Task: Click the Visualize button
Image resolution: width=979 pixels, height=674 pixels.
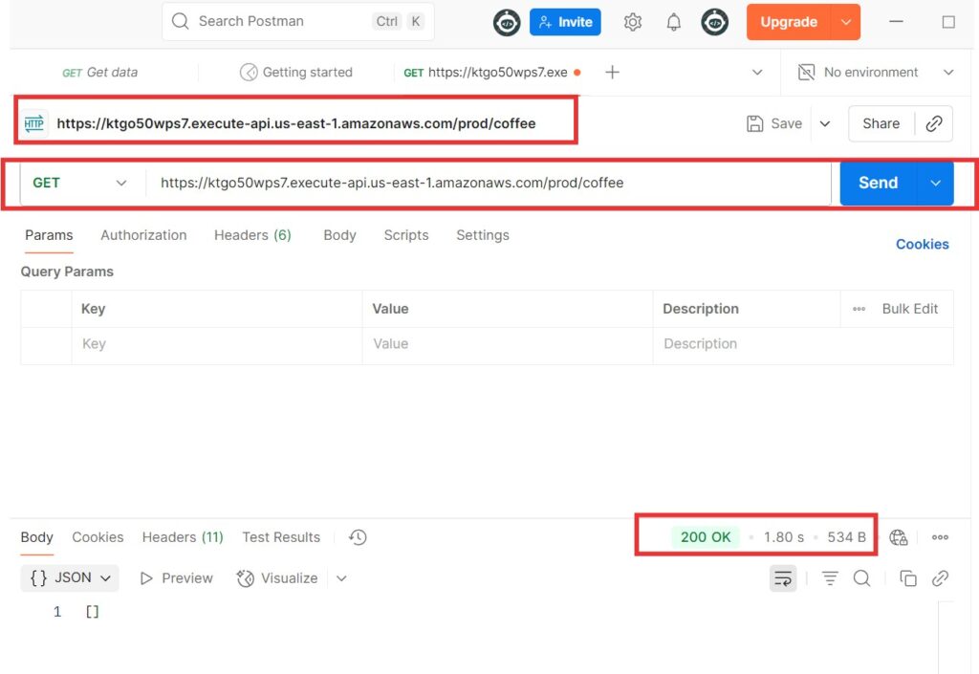Action: [277, 578]
